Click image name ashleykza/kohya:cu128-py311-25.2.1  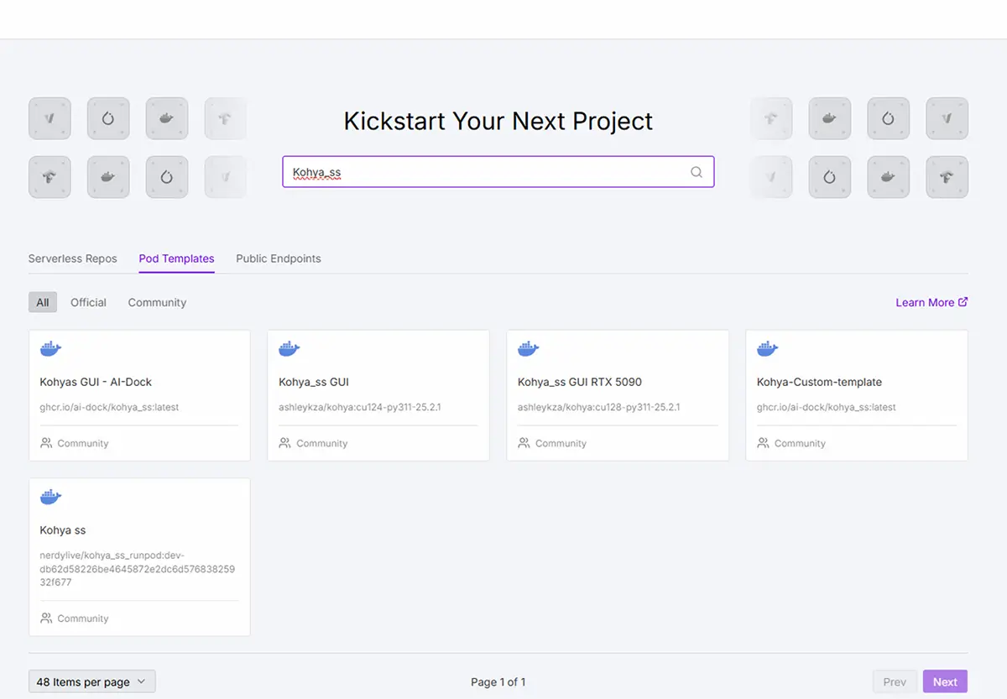[x=599, y=407]
